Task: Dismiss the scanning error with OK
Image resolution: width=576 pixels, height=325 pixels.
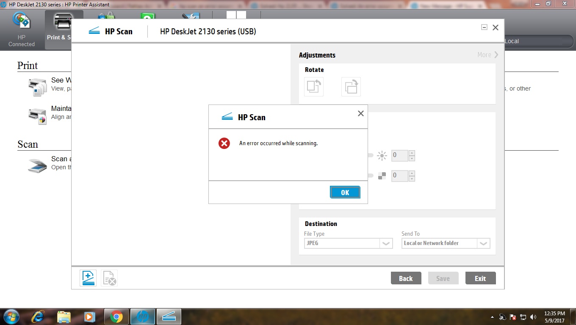Action: coord(345,192)
